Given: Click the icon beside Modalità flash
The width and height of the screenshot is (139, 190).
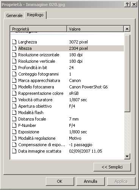Looking at the screenshot, I should point(14,113).
